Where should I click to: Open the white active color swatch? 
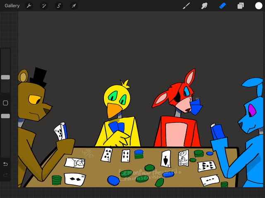(x=258, y=6)
